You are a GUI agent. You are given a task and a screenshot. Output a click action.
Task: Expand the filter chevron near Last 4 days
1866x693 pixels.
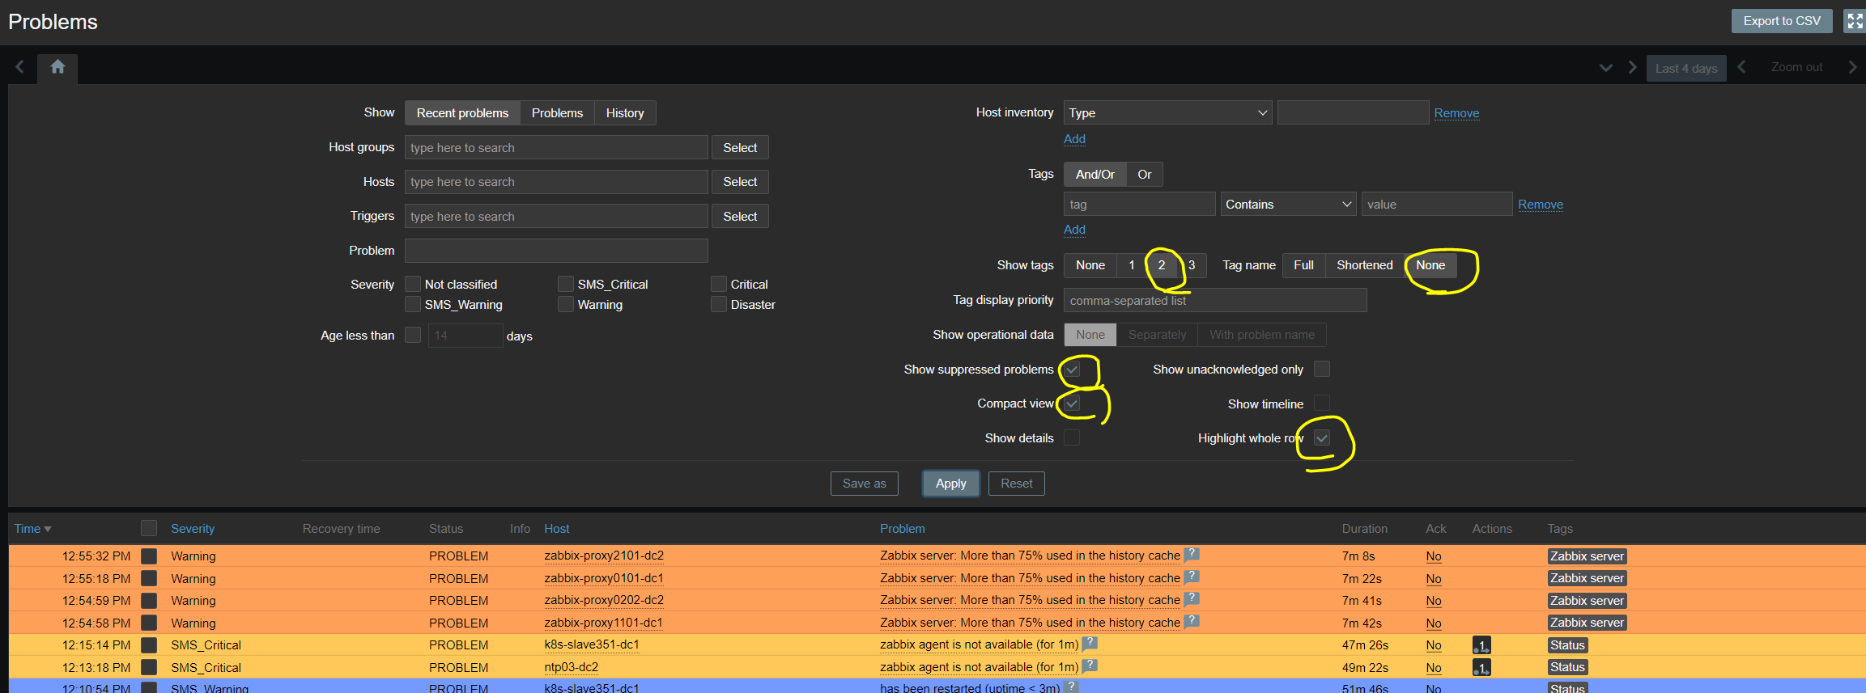(x=1606, y=68)
